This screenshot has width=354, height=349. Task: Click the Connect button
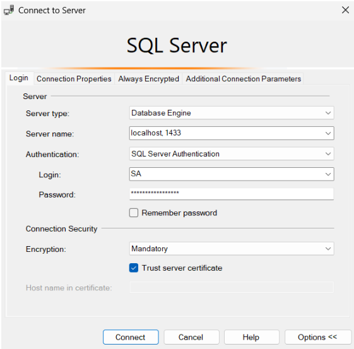131,337
